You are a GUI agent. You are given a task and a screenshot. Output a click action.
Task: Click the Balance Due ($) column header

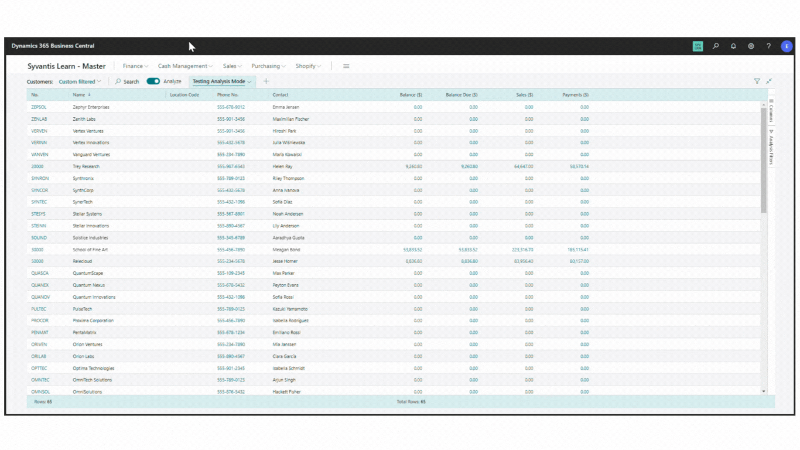461,95
